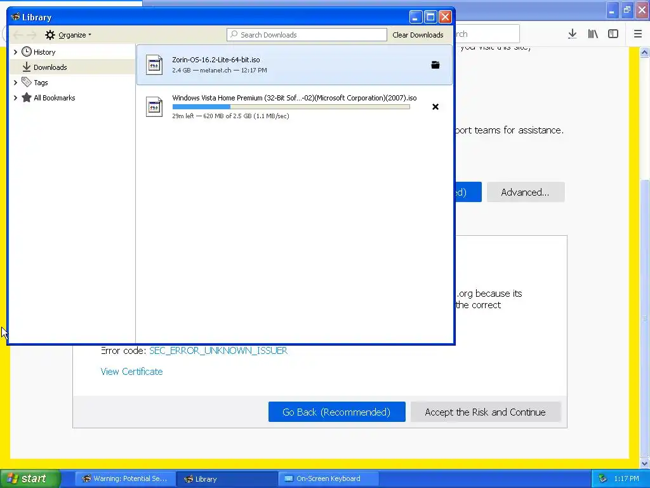
Task: Click the '29m left — 620 MB of 2.5 GB' status
Action: click(x=230, y=116)
